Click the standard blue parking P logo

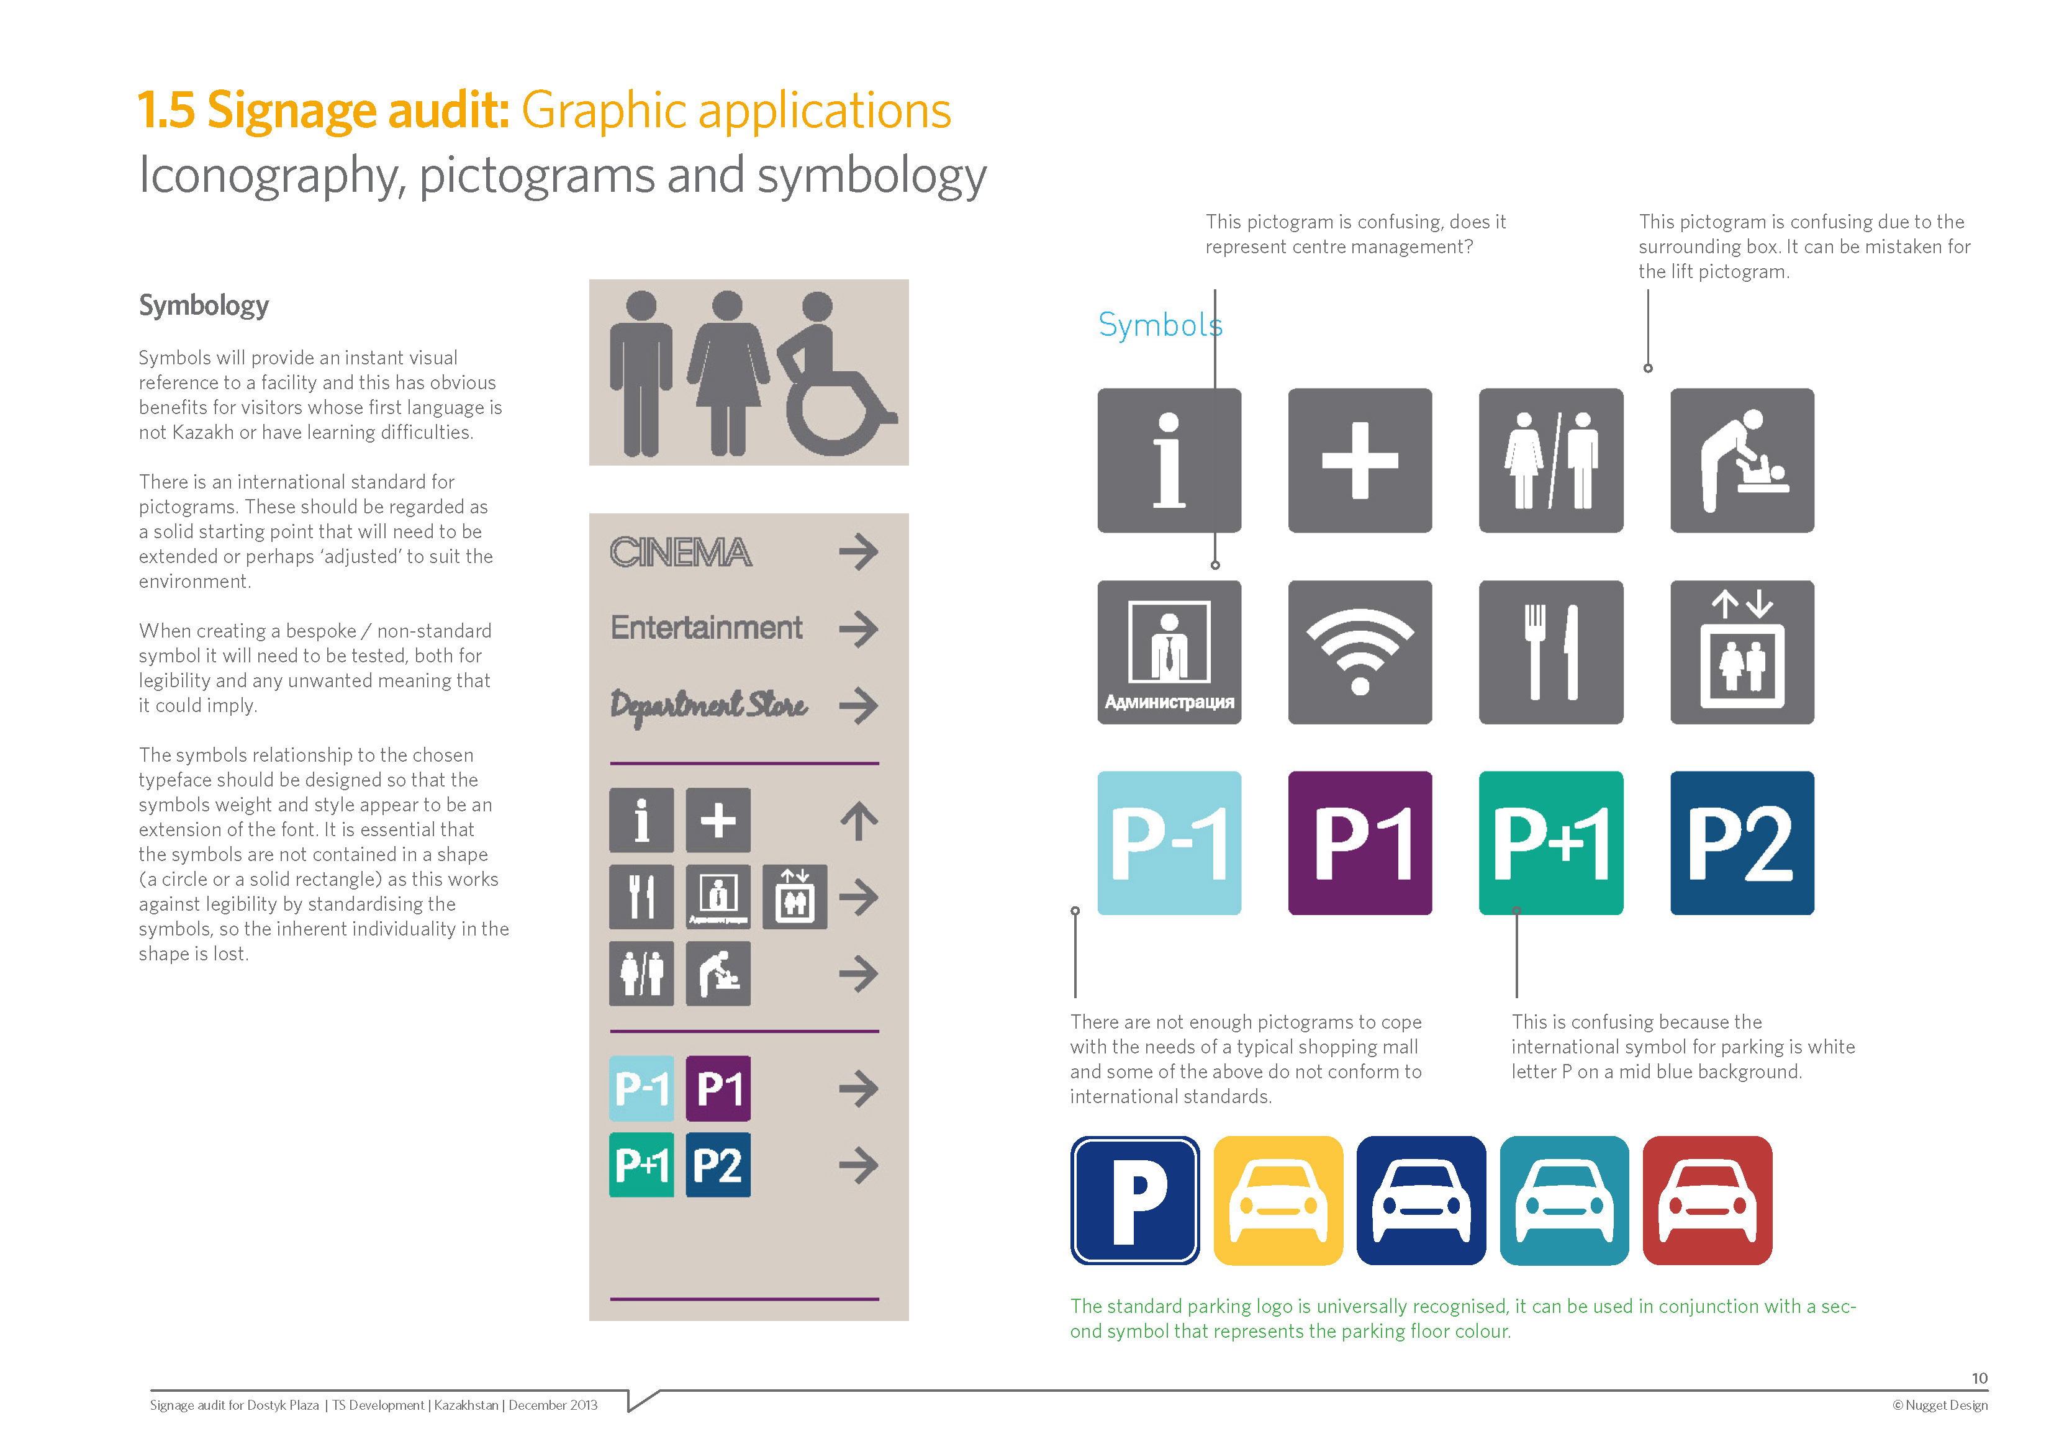click(1134, 1201)
